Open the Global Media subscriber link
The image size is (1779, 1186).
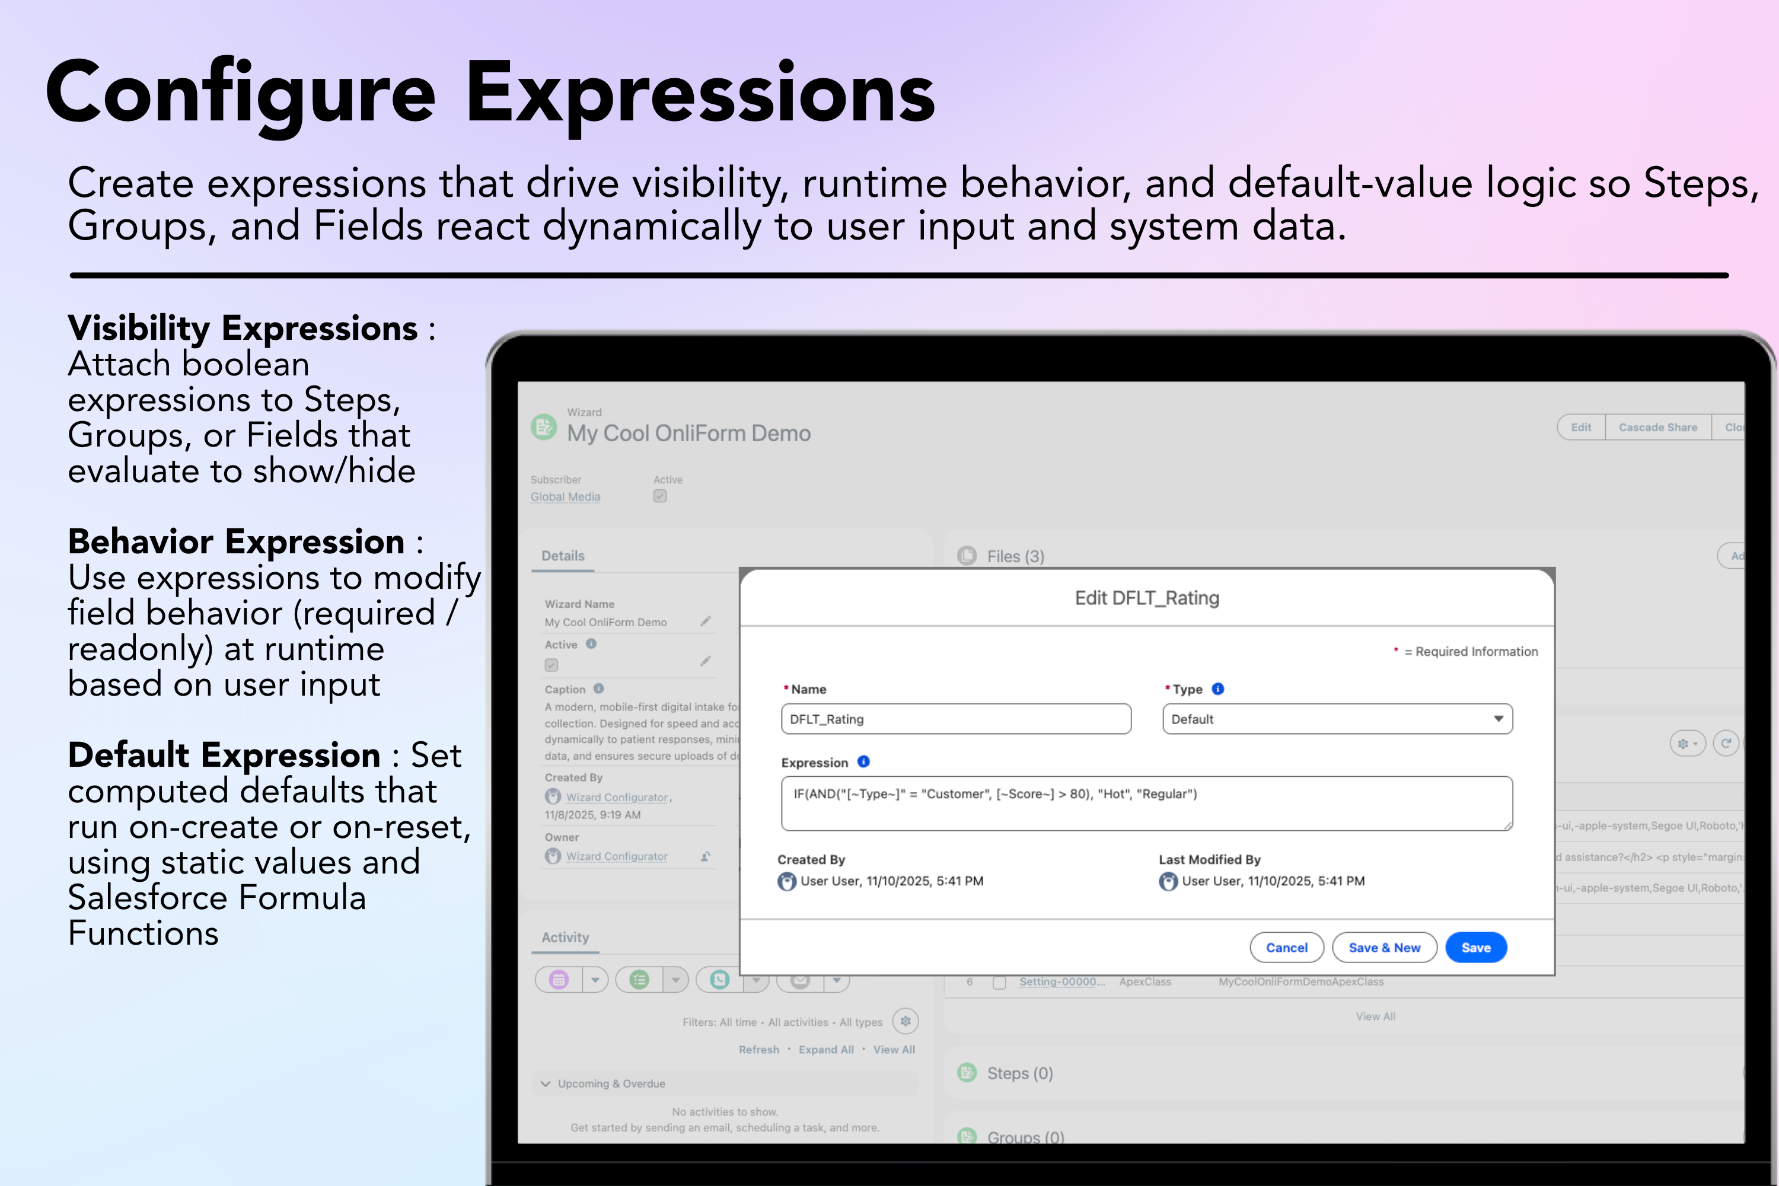tap(565, 496)
